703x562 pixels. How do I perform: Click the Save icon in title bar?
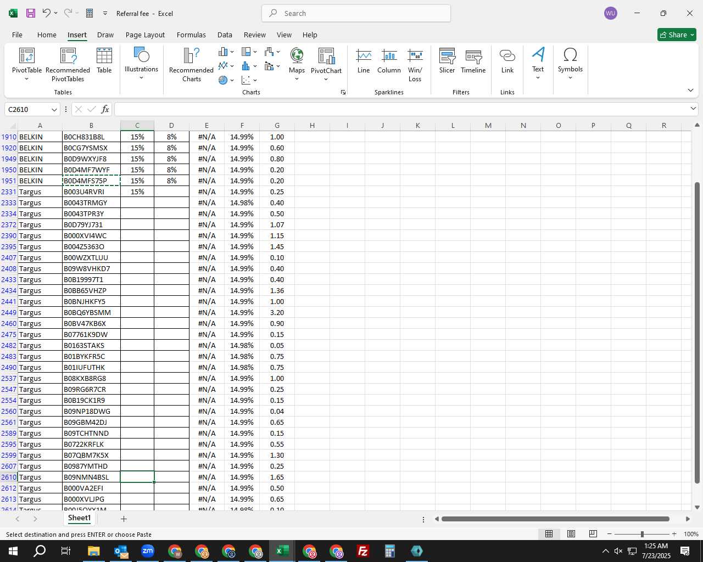point(31,13)
